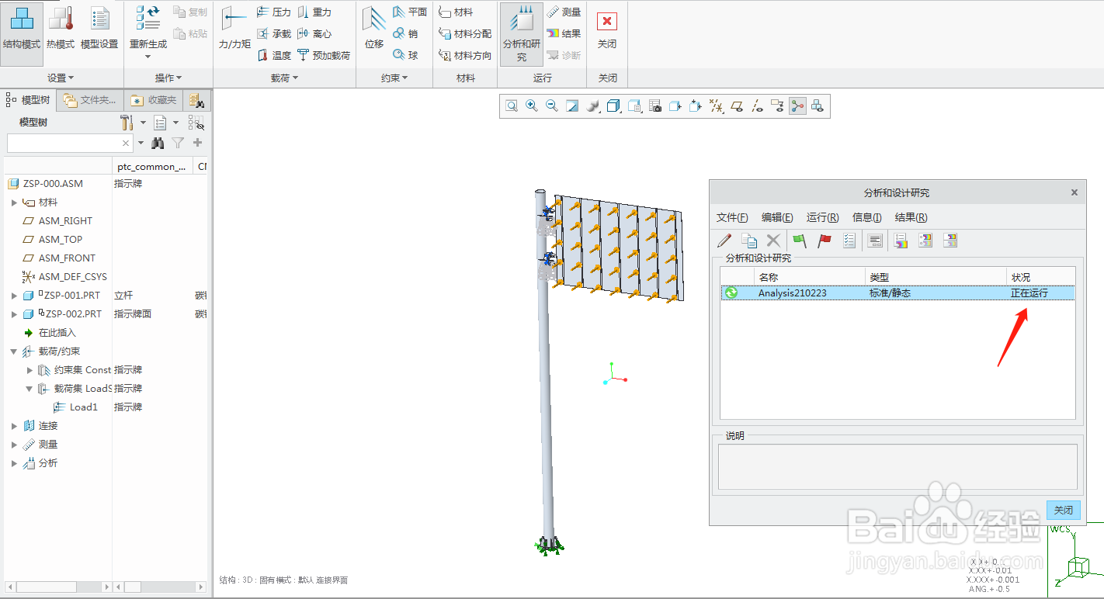
Task: Apply 预加载荷 preload
Action: [x=325, y=56]
